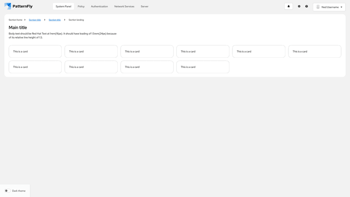Select the first card in top row

click(x=35, y=51)
